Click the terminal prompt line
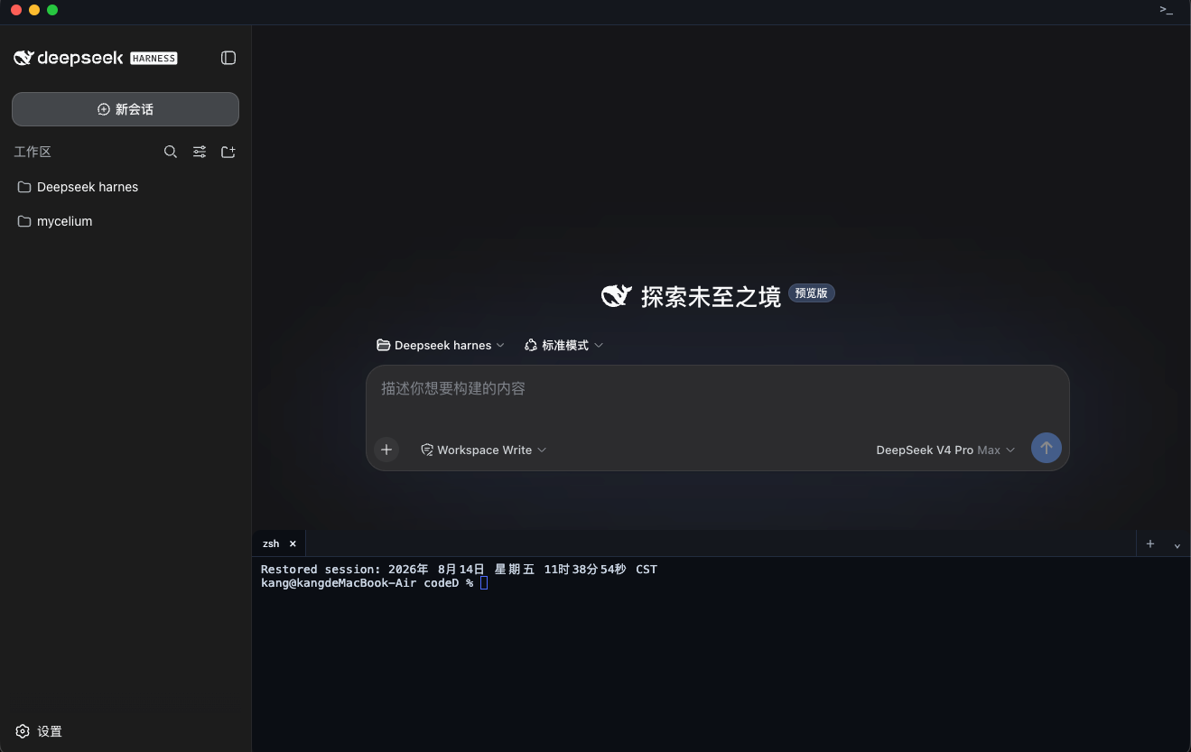The height and width of the screenshot is (752, 1191). pos(374,583)
